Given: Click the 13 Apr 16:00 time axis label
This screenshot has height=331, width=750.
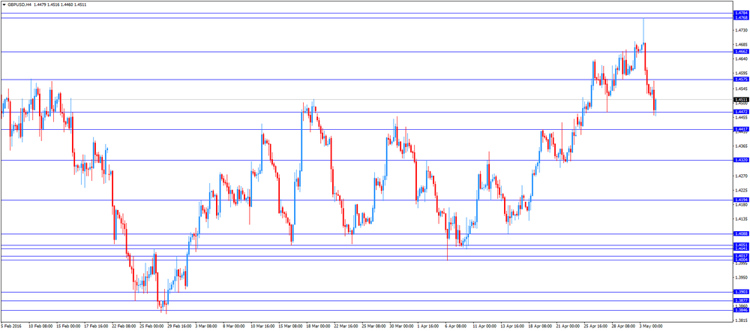Looking at the screenshot, I should [512, 326].
